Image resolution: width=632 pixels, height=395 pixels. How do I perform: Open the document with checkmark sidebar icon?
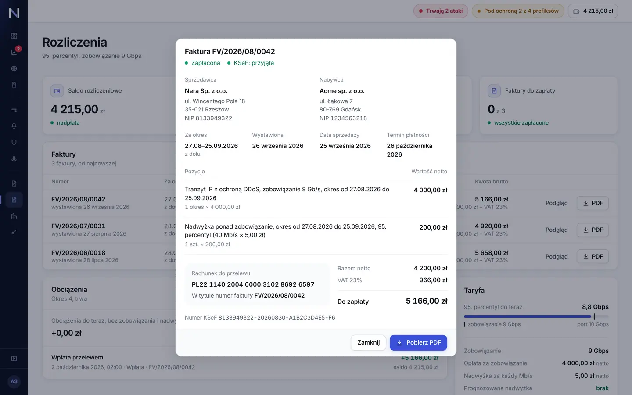[14, 183]
